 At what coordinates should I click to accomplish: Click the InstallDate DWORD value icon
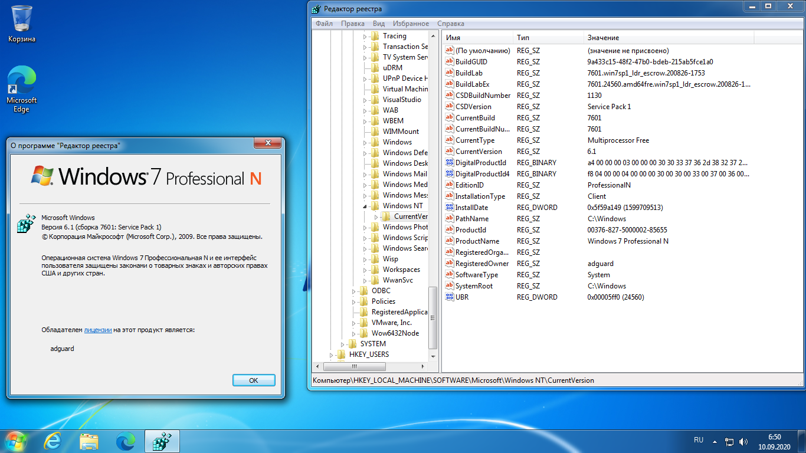coord(450,207)
